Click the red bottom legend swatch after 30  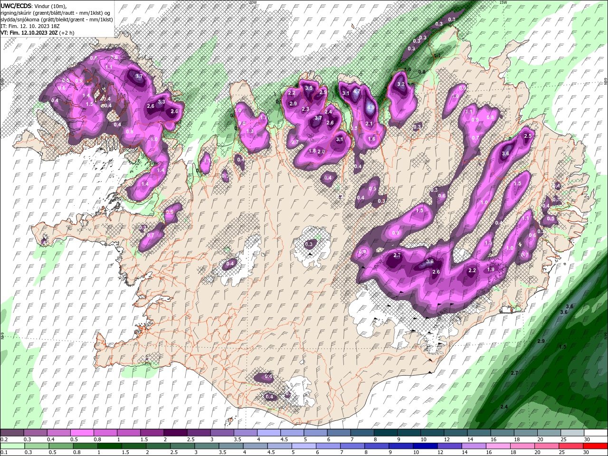click(x=596, y=446)
